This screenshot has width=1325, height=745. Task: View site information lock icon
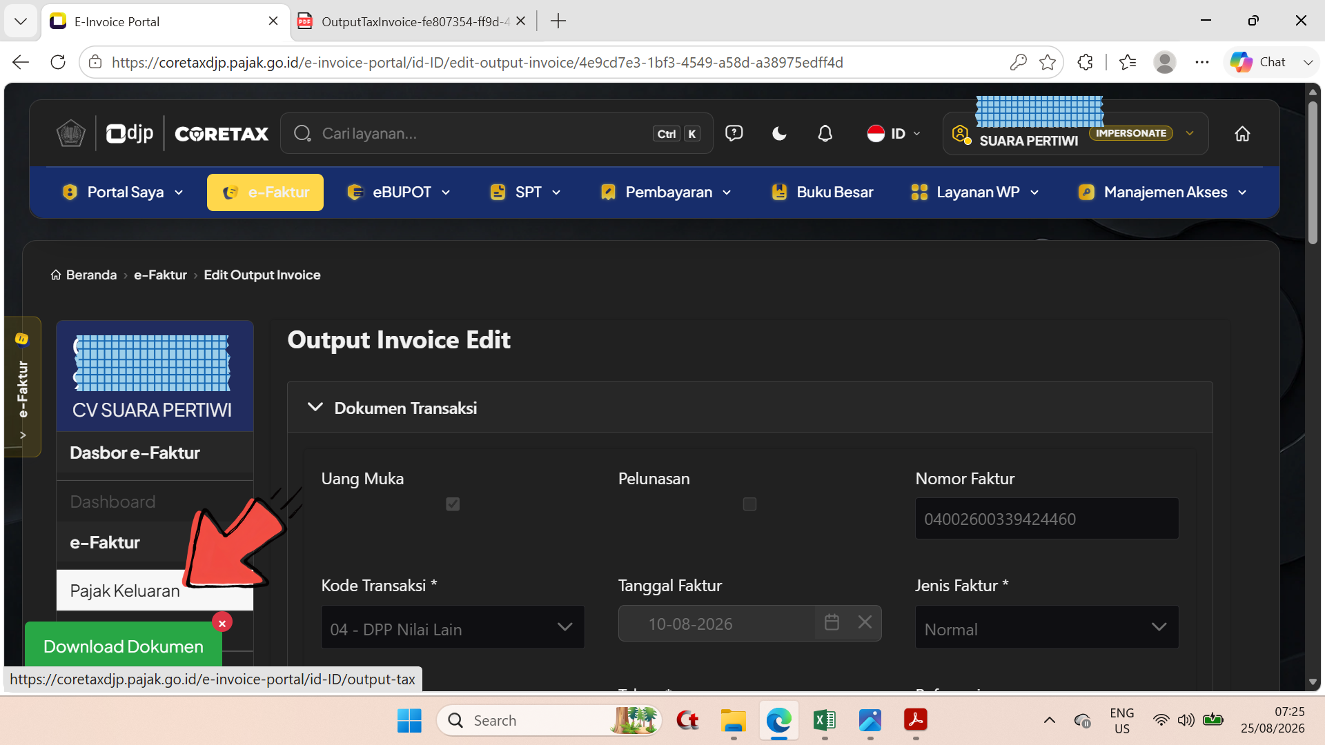pyautogui.click(x=96, y=62)
